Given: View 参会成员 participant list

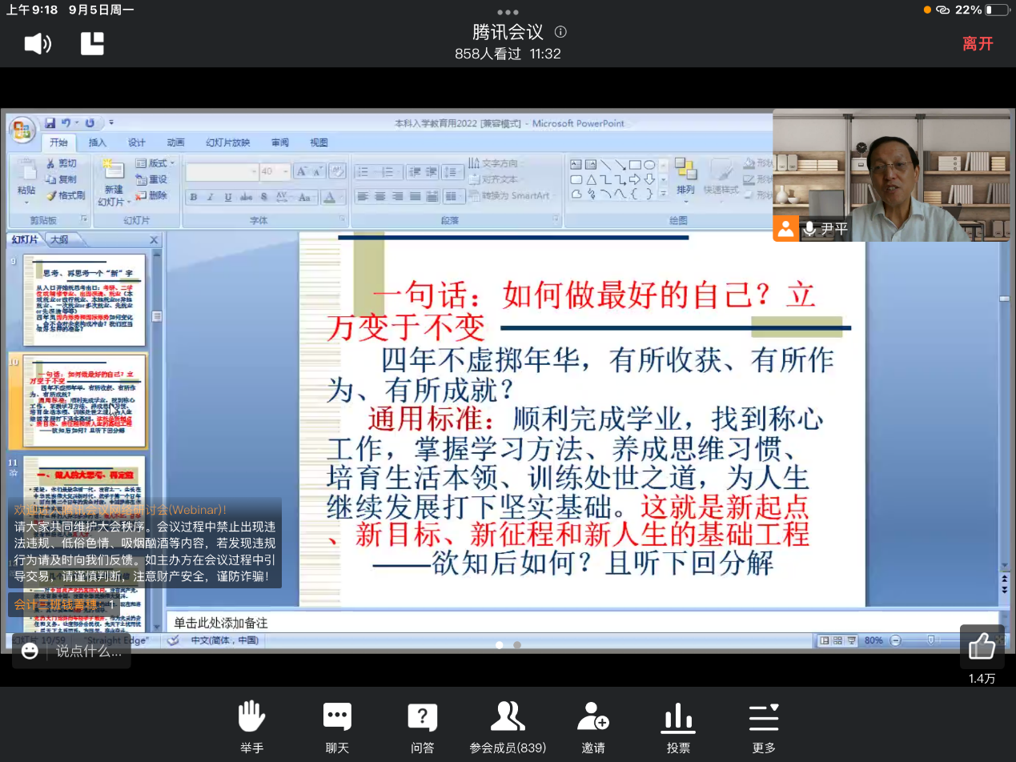Looking at the screenshot, I should tap(508, 725).
